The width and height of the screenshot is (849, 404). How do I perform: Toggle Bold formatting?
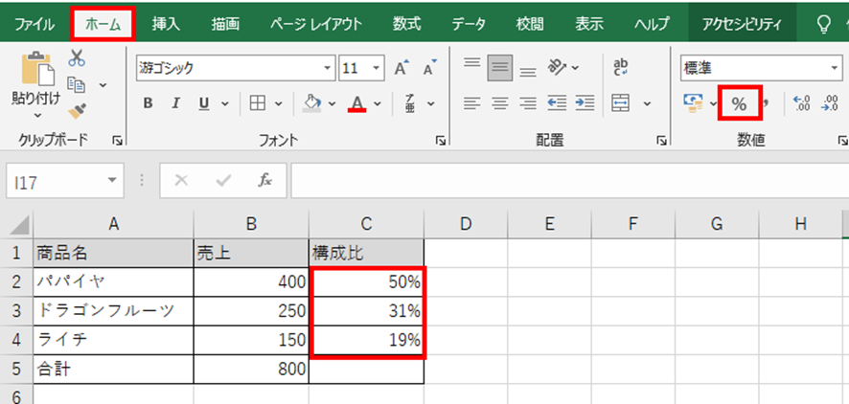(x=149, y=103)
